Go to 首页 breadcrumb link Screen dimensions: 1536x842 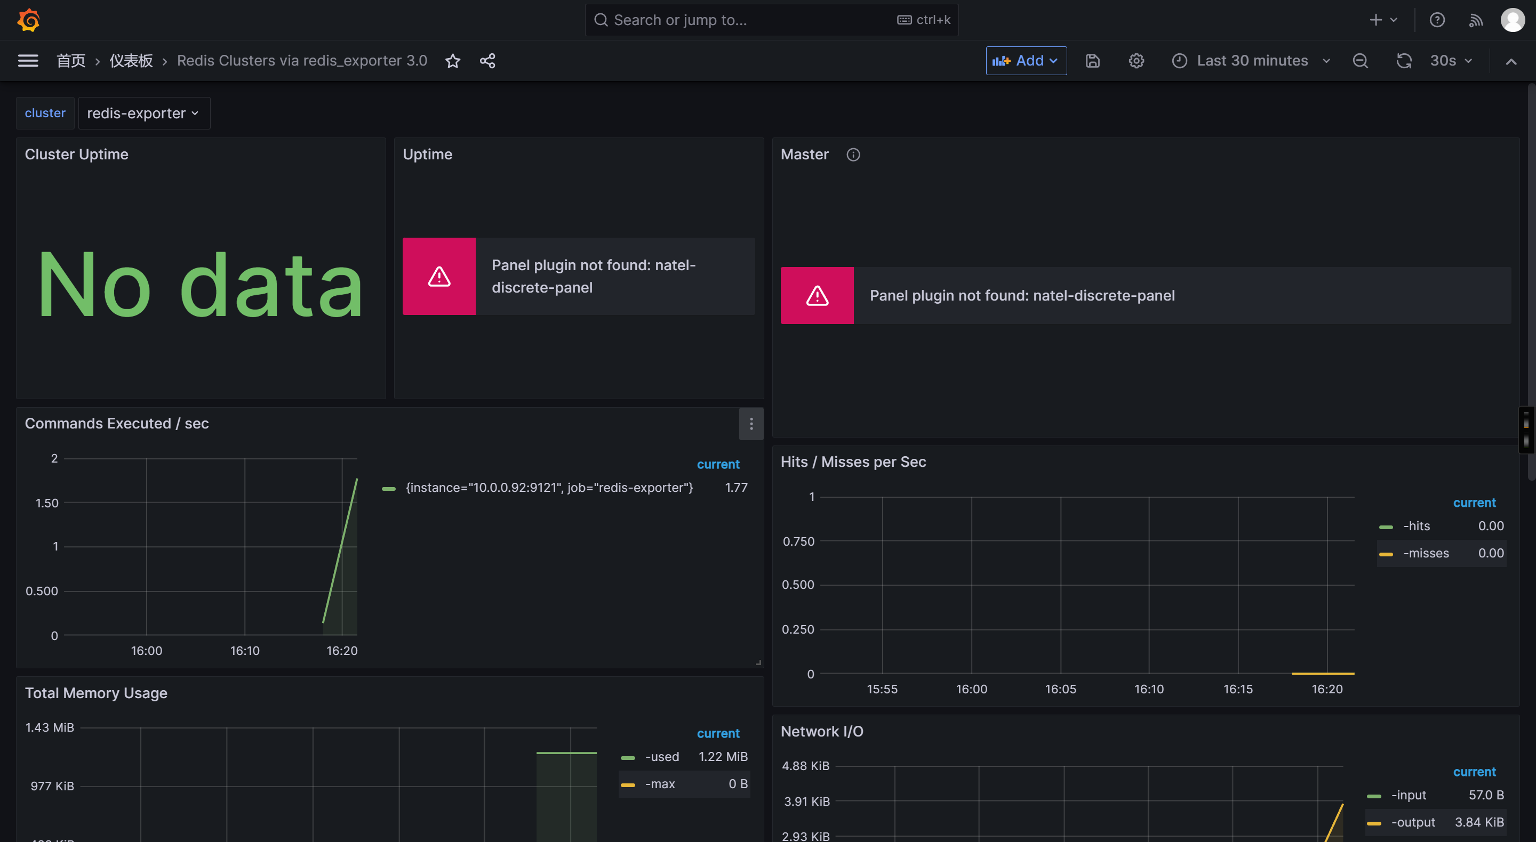pos(71,61)
